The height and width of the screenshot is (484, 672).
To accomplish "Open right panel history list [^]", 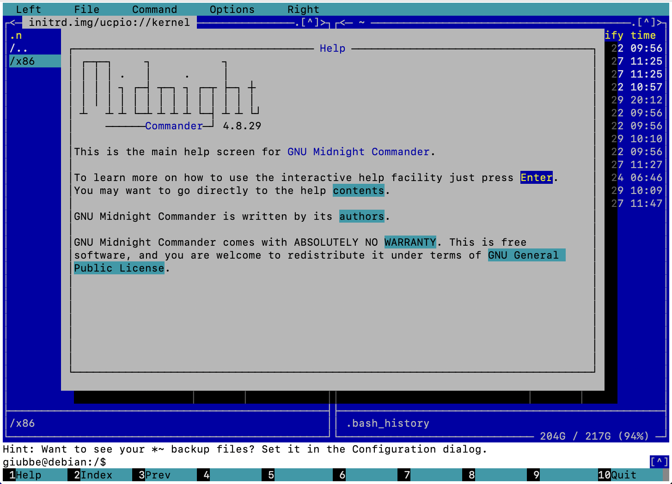I will point(647,22).
